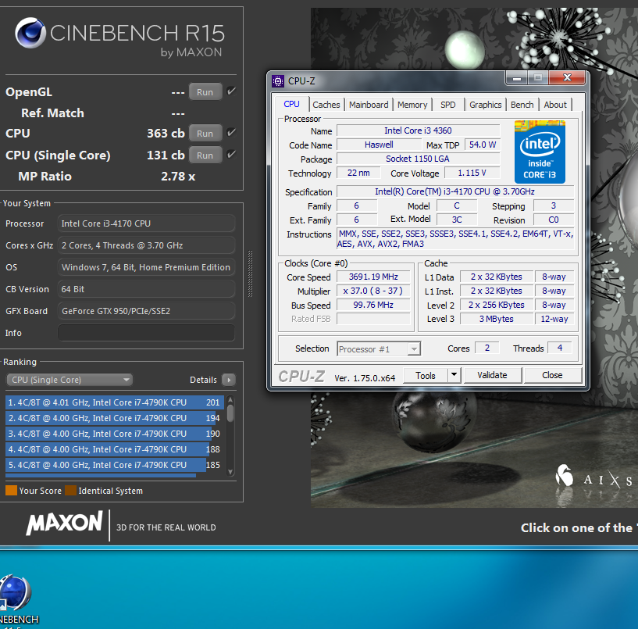Click the ranking list scroll up arrow
The image size is (638, 629).
230,399
